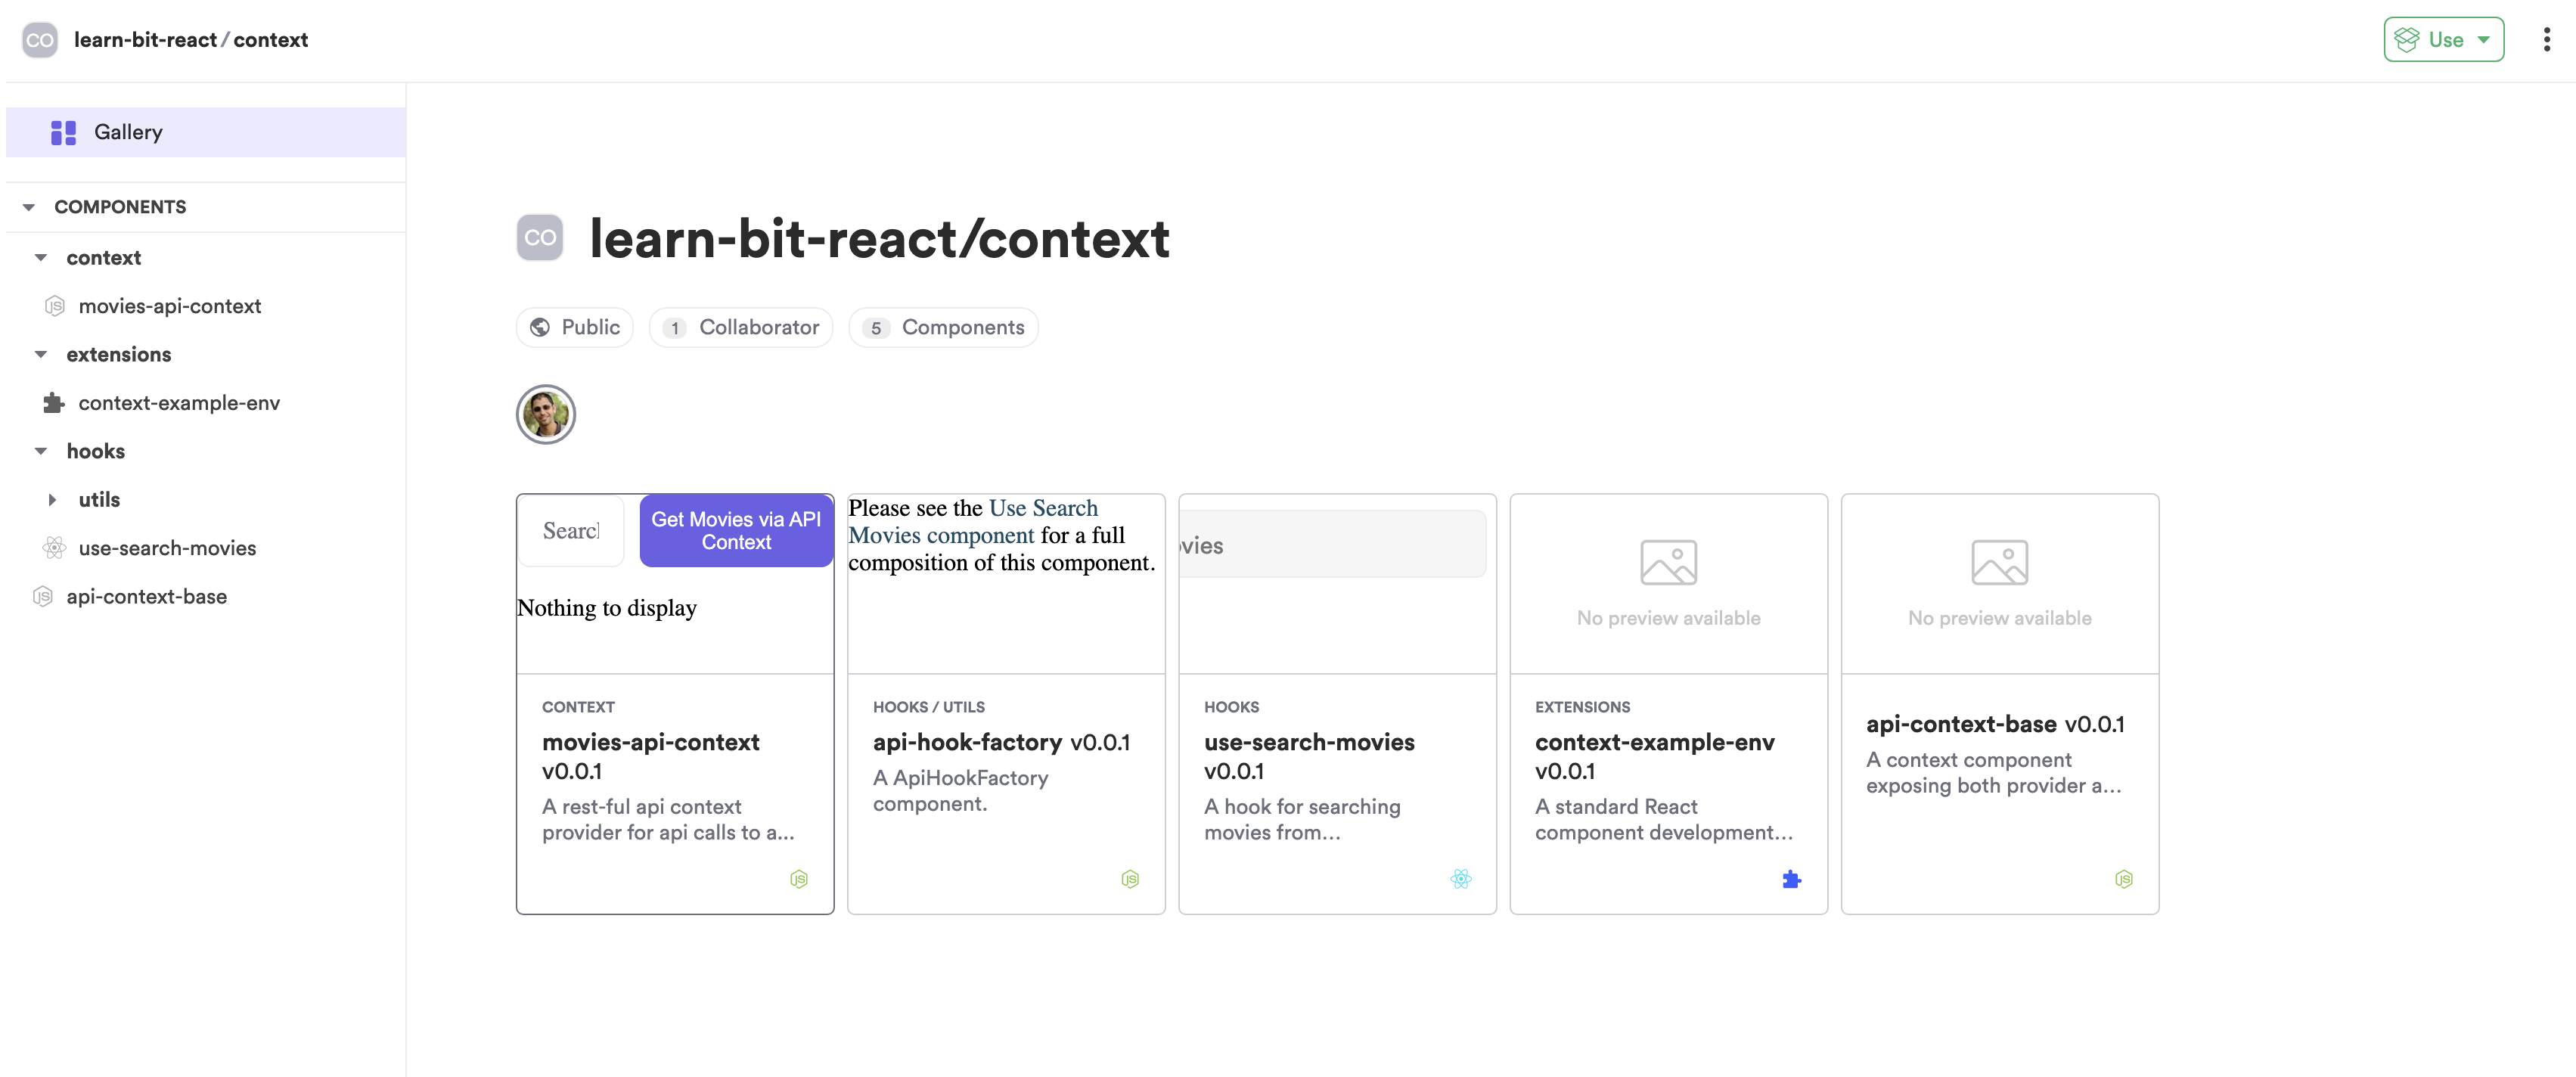
Task: Open use-search-movies card title
Action: (x=1309, y=742)
